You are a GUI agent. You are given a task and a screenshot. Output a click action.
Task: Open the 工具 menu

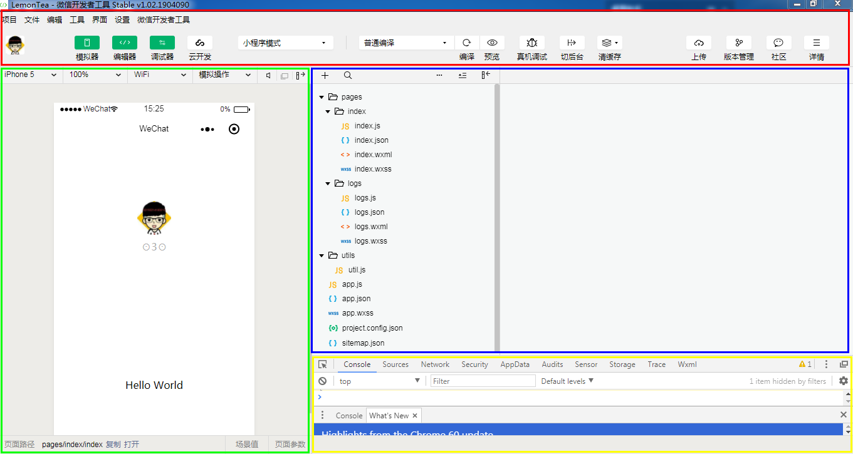[77, 19]
